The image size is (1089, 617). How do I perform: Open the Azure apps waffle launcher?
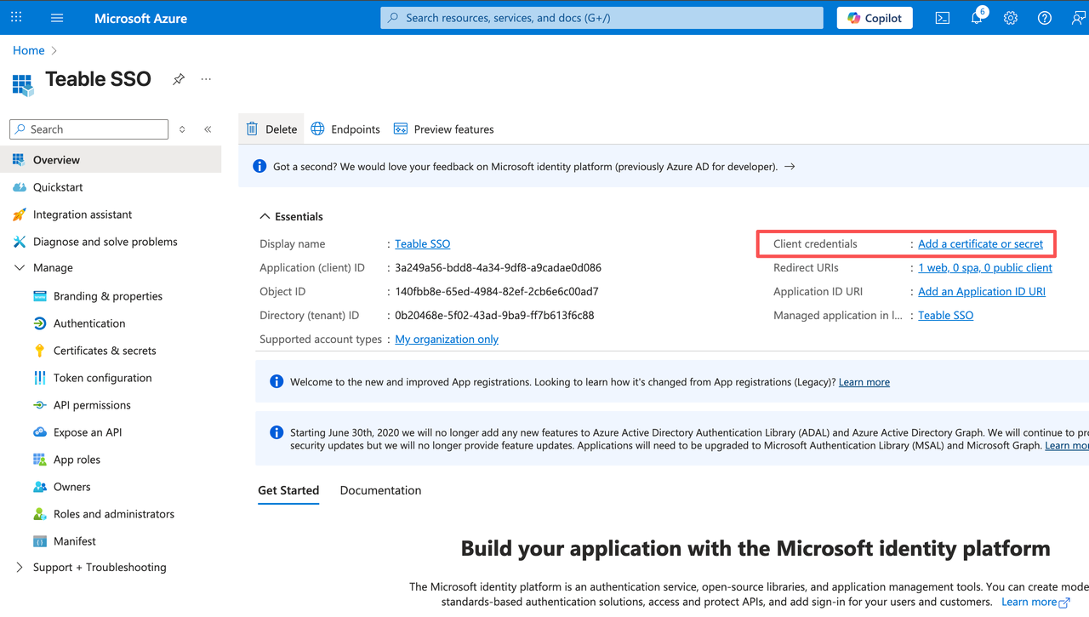pyautogui.click(x=16, y=17)
